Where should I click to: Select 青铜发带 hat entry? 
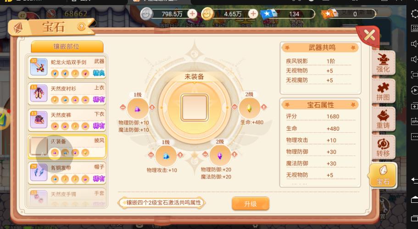[67, 173]
